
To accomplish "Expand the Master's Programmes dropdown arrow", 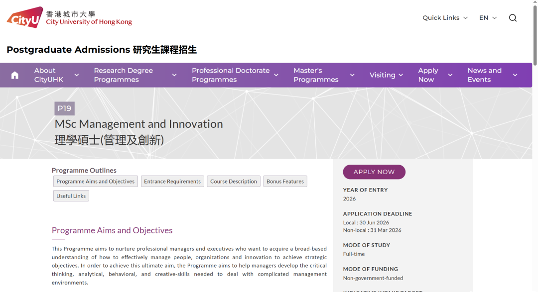I will click(352, 75).
